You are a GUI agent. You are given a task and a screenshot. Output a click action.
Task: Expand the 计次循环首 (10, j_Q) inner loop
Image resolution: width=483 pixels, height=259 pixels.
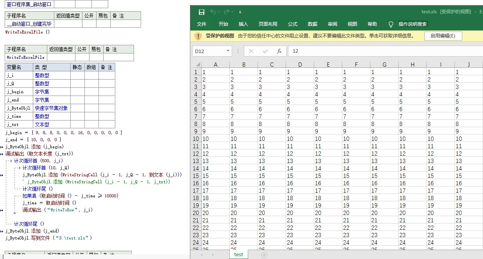pyautogui.click(x=46, y=168)
